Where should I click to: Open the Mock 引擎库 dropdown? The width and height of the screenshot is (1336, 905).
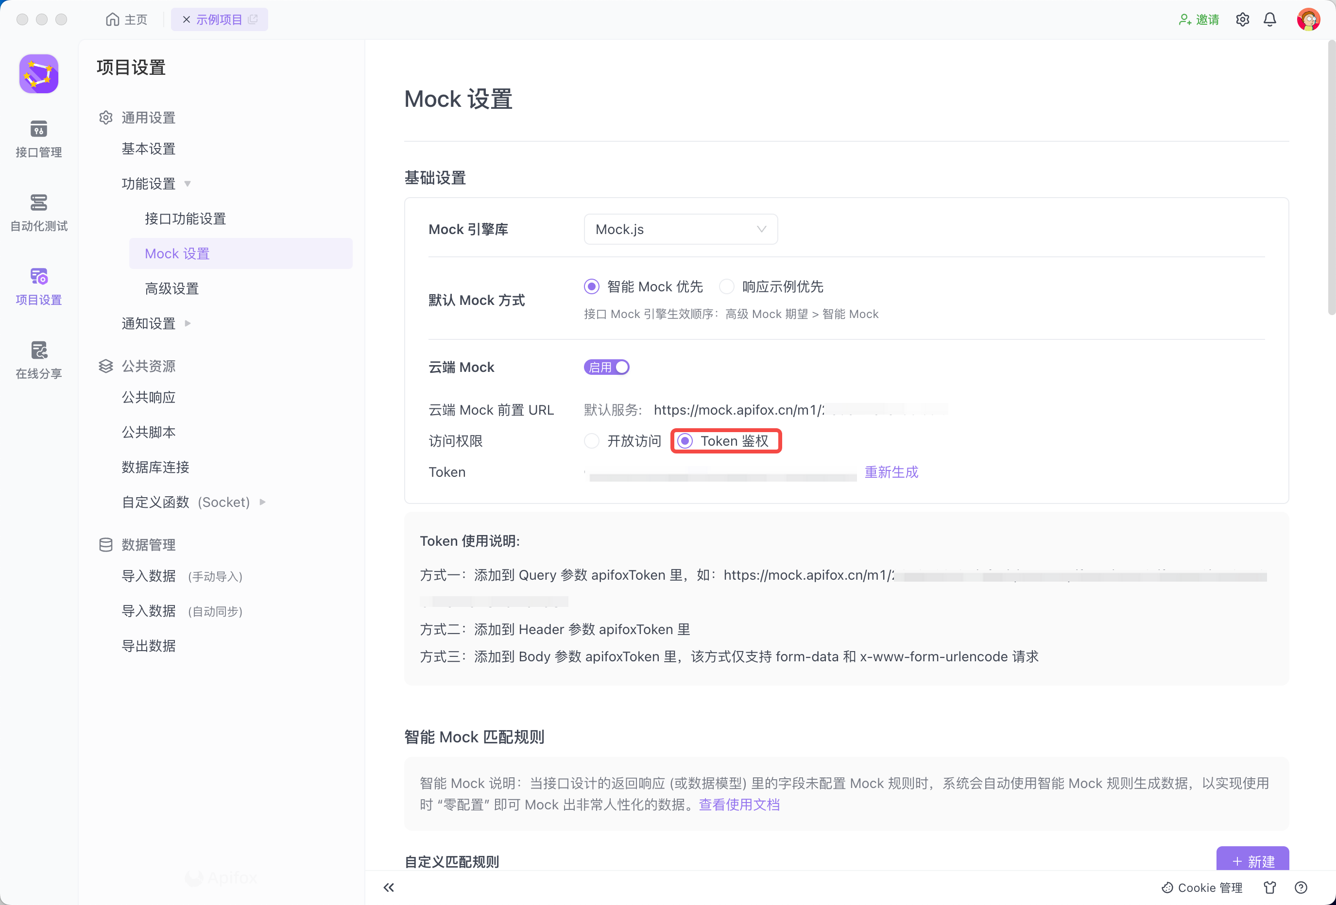point(681,229)
